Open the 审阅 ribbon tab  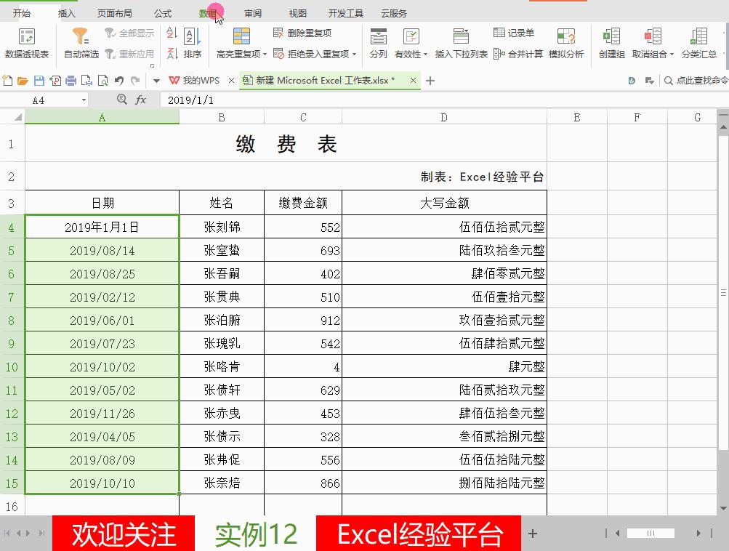click(x=254, y=12)
